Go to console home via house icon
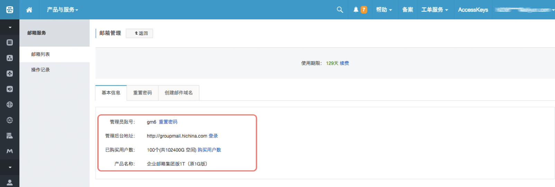Viewport: 555px width, 187px height. point(29,10)
